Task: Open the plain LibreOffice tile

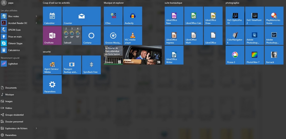Action: pyautogui.click(x=213, y=35)
